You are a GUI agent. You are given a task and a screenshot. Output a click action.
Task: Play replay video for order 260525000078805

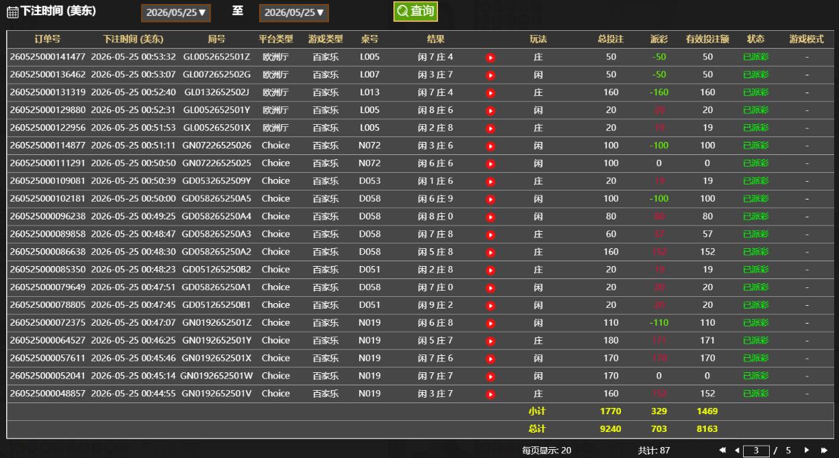(490, 306)
